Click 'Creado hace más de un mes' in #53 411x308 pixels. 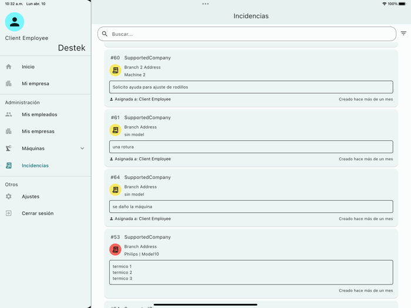[366, 290]
